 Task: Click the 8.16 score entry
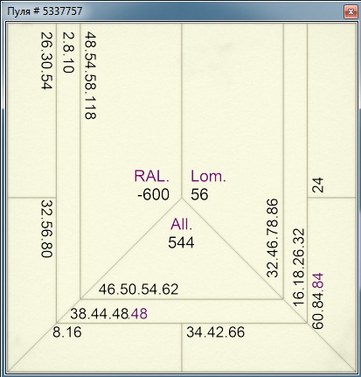[x=67, y=332]
